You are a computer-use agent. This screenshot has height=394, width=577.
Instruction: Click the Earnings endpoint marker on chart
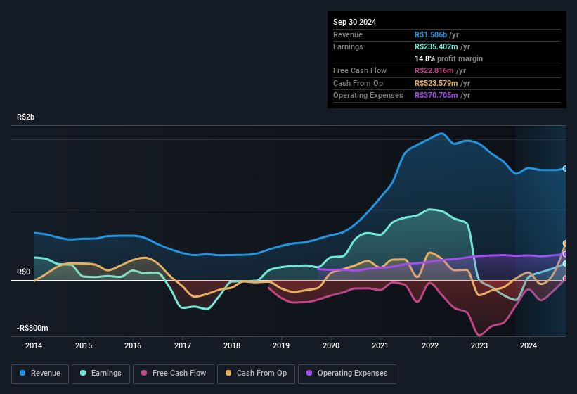coord(565,263)
